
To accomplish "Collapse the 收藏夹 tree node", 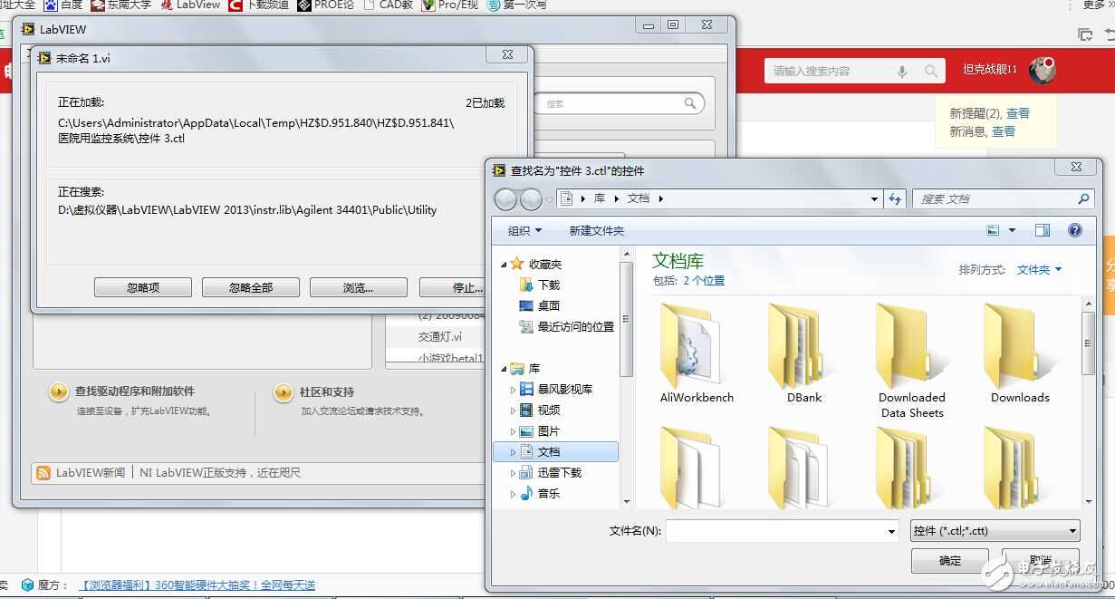I will pyautogui.click(x=505, y=264).
